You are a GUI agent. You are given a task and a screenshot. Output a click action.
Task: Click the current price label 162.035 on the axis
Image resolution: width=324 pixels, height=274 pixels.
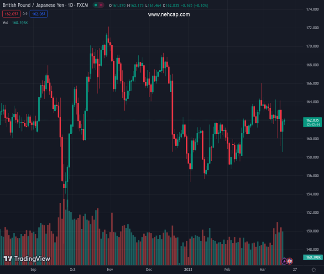(312, 121)
